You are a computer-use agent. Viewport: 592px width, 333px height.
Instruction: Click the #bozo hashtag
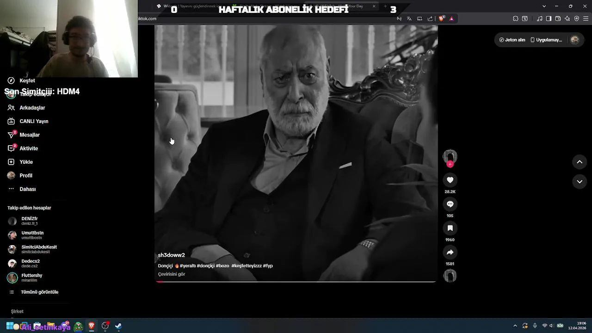coord(222,266)
